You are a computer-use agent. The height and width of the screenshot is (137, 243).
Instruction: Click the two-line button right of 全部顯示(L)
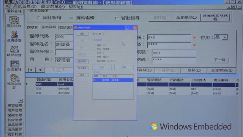(215, 17)
